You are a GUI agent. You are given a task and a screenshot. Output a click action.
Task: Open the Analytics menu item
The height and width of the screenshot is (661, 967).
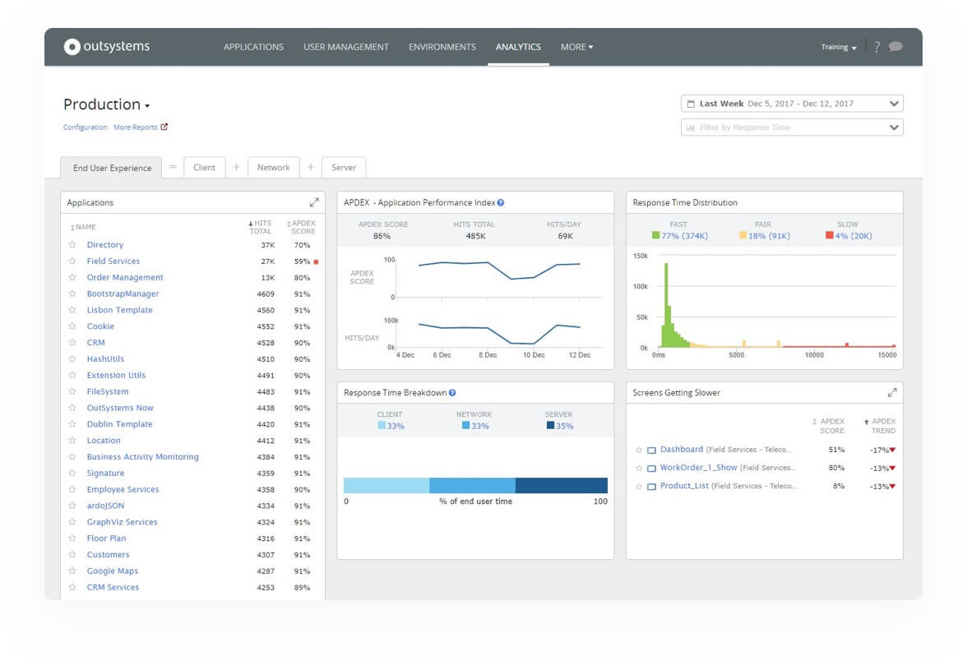pyautogui.click(x=519, y=47)
